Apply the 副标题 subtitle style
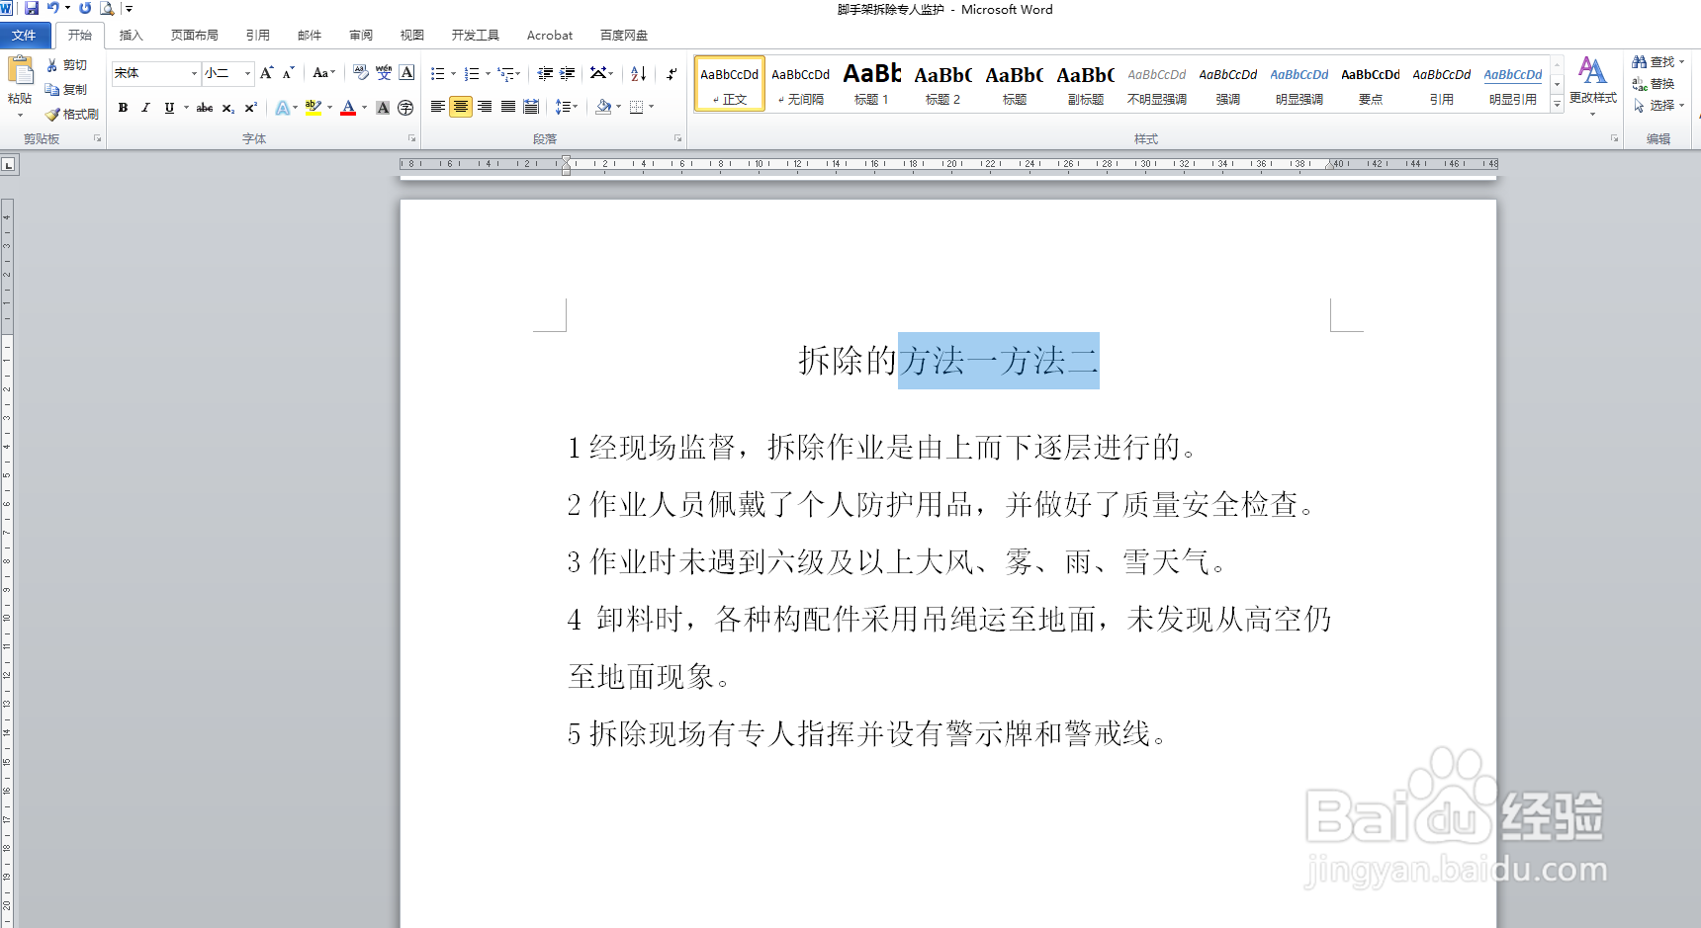This screenshot has height=928, width=1701. (x=1085, y=84)
